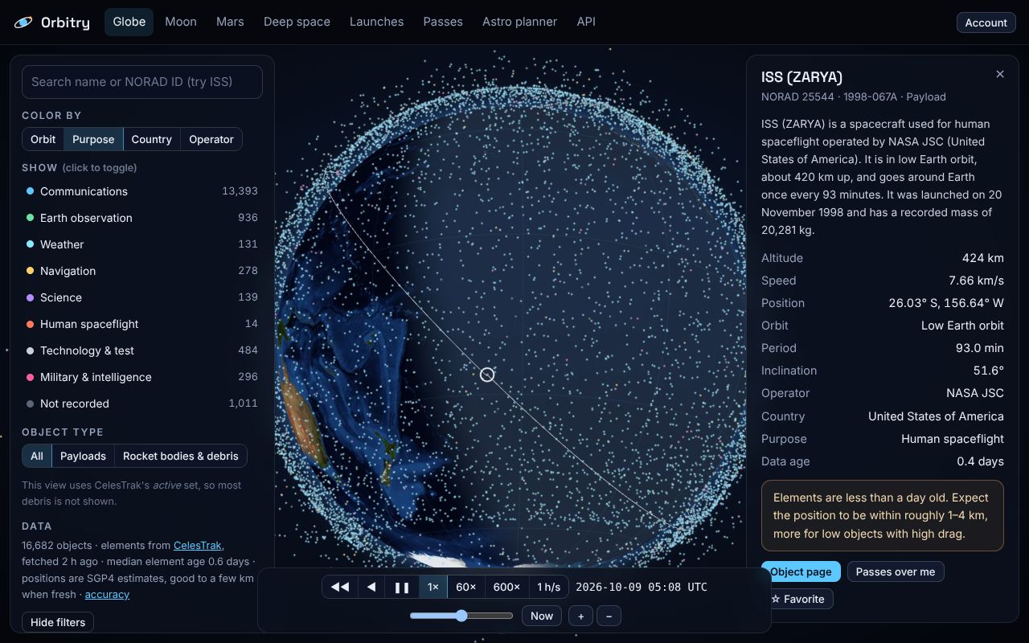Image resolution: width=1029 pixels, height=643 pixels.
Task: Toggle Not recorded category
Action: pyautogui.click(x=141, y=403)
